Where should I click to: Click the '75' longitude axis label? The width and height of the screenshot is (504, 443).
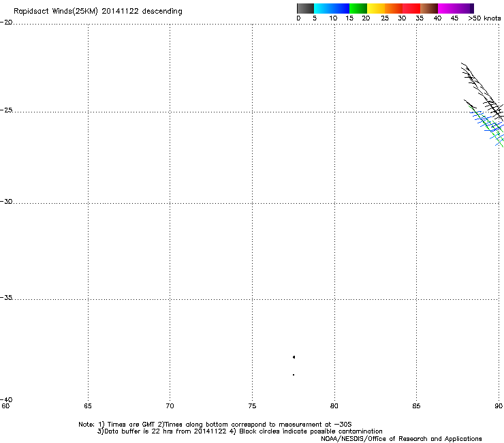tap(252, 406)
